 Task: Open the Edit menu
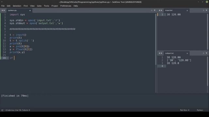point(8,6)
